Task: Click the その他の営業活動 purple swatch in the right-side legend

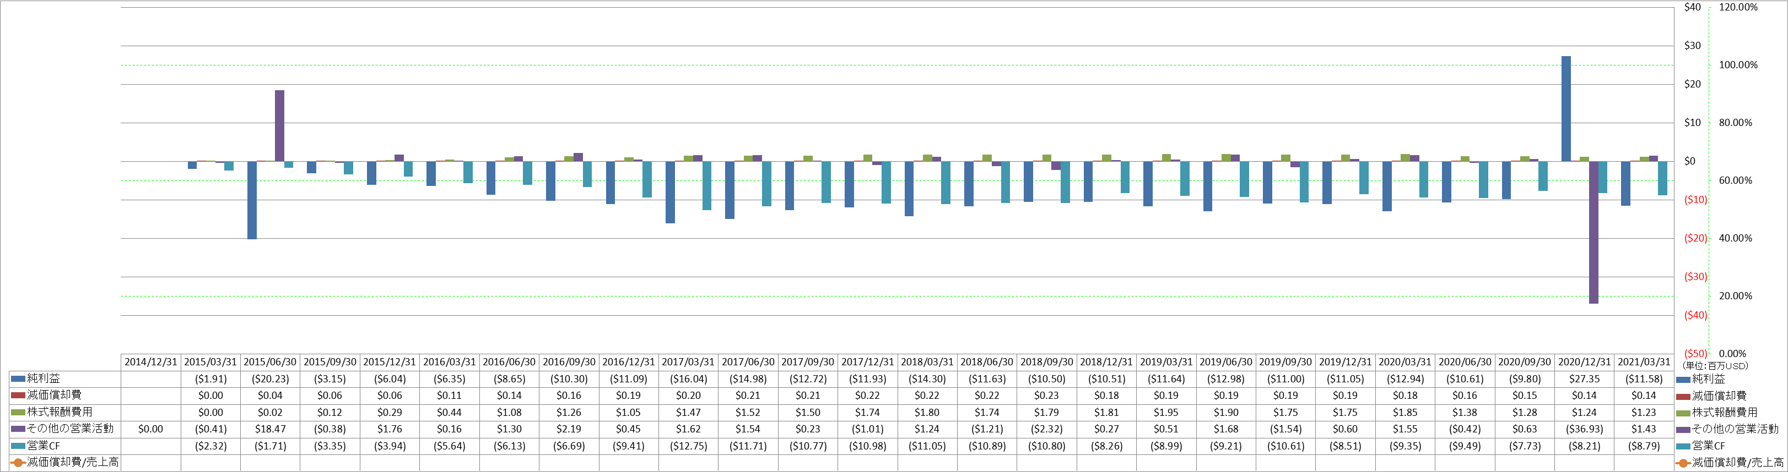Action: tap(1683, 429)
